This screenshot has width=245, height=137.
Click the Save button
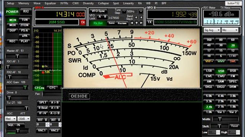[111, 23]
